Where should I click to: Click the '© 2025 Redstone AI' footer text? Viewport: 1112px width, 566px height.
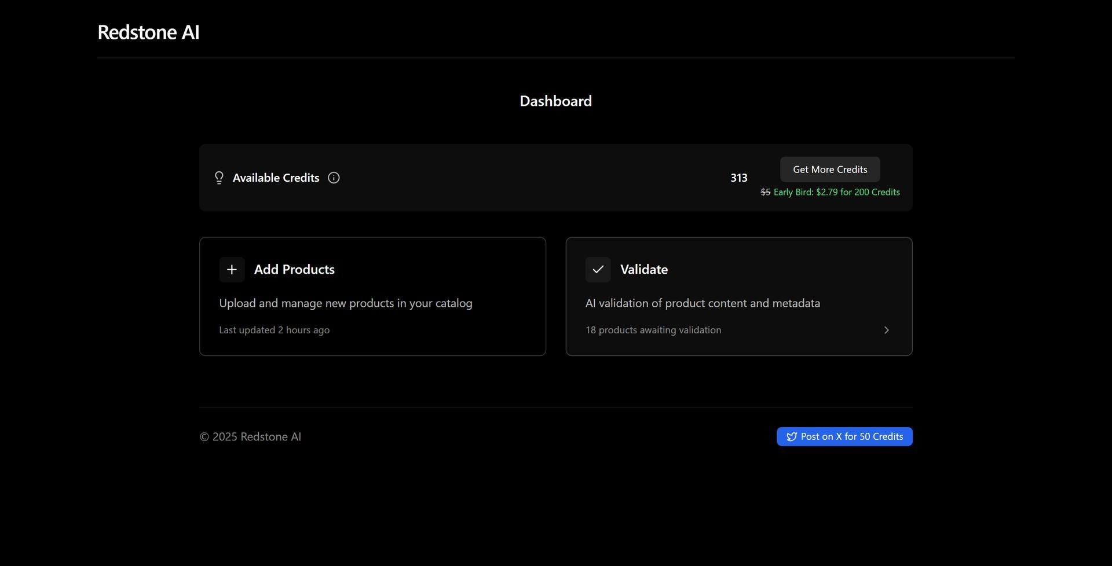(250, 437)
